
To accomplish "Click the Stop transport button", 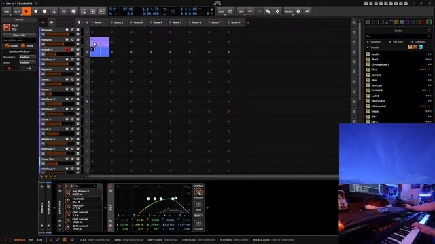I will [x=36, y=12].
